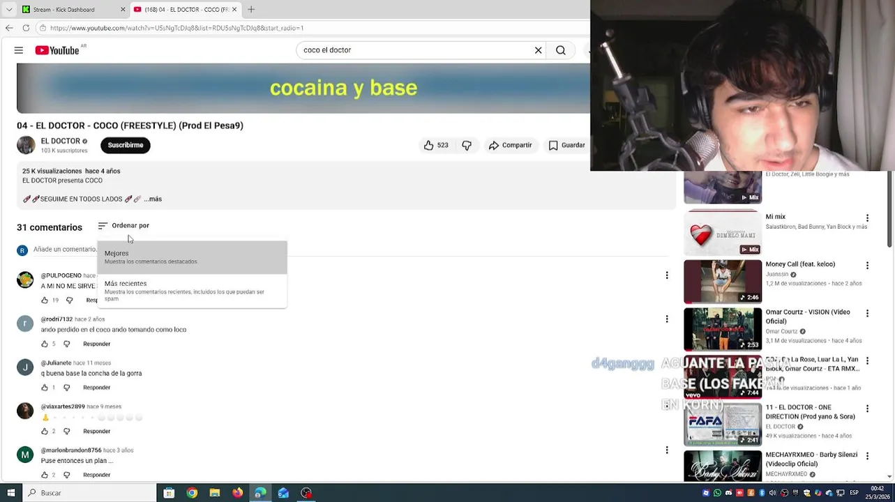The height and width of the screenshot is (502, 895).
Task: Reply to the @rodri7132 comment
Action: (x=96, y=344)
